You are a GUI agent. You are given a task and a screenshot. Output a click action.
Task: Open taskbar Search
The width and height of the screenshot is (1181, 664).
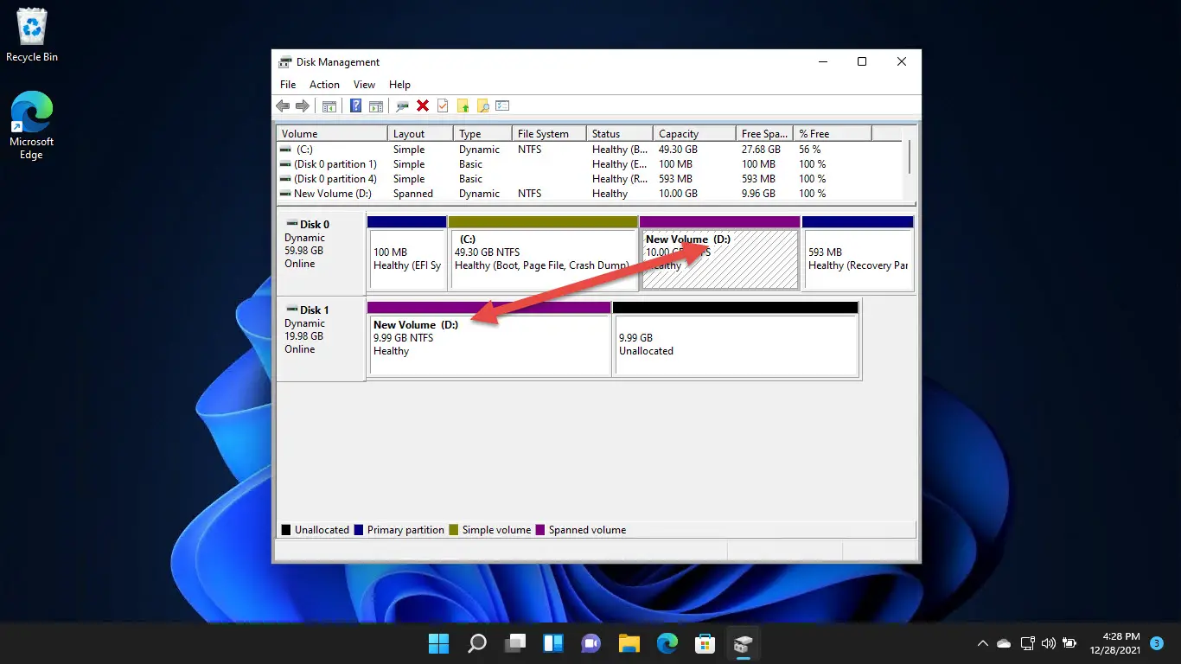coord(477,643)
